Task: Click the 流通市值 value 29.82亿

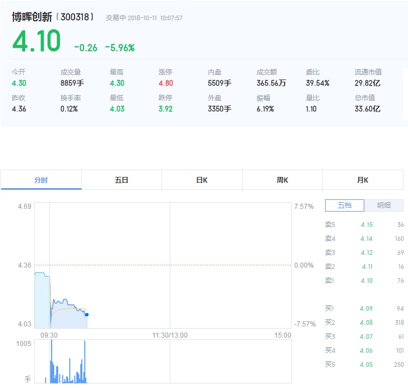Action: (x=368, y=83)
